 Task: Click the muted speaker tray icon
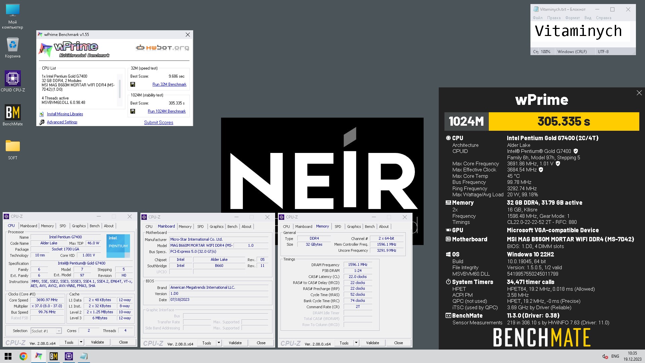click(605, 356)
